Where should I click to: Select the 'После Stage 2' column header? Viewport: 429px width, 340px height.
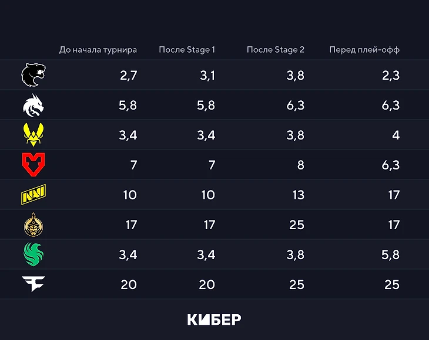coord(276,50)
